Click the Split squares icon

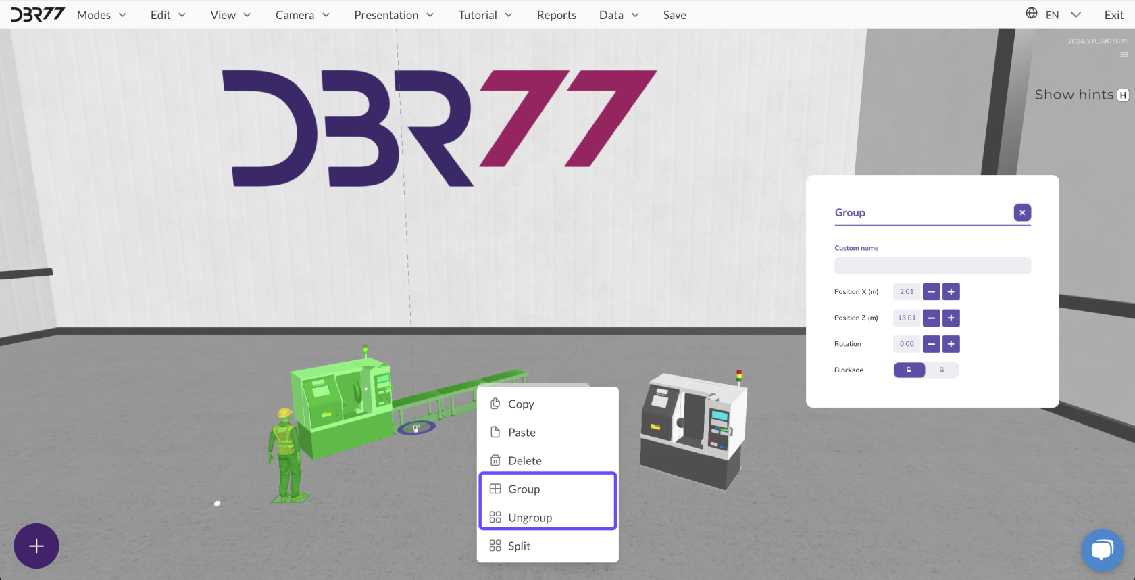click(x=495, y=546)
